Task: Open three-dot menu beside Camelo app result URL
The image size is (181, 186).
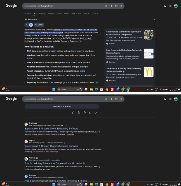Action: (x=62, y=160)
